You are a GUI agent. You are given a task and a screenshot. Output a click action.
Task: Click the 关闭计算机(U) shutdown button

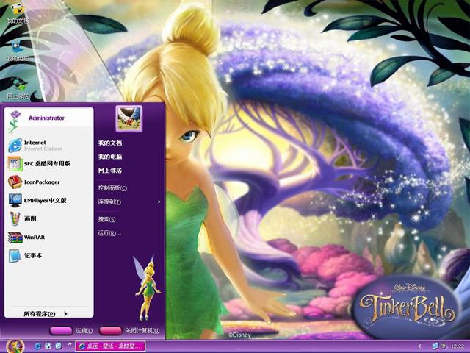click(130, 330)
